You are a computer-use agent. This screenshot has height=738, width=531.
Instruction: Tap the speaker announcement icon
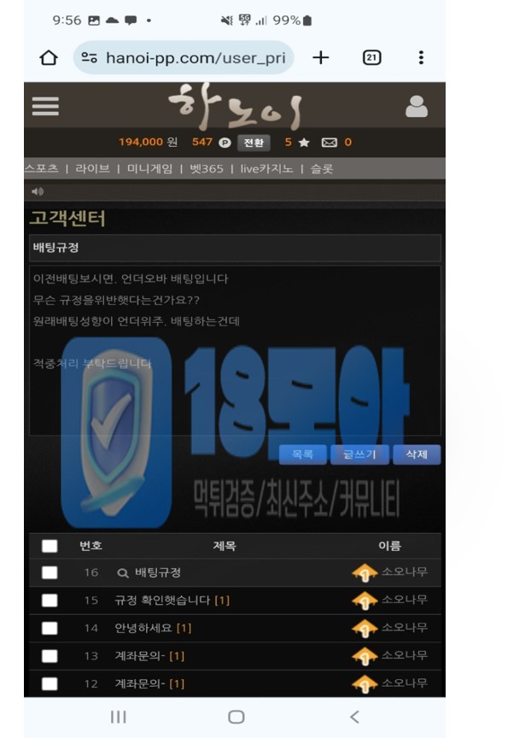[38, 191]
